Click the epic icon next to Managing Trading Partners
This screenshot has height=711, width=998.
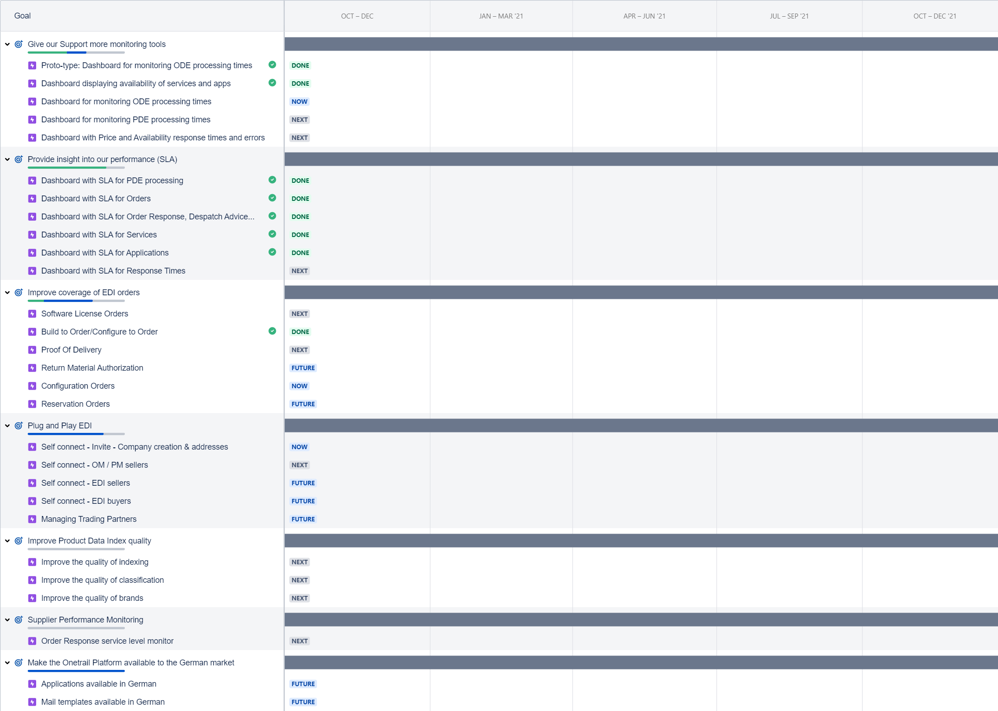click(x=32, y=519)
